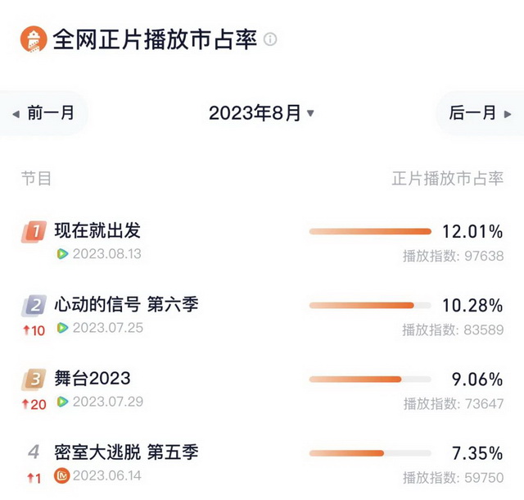Click the platform icon under 心动的信号 第六季
Image resolution: width=524 pixels, height=500 pixels.
pyautogui.click(x=62, y=328)
